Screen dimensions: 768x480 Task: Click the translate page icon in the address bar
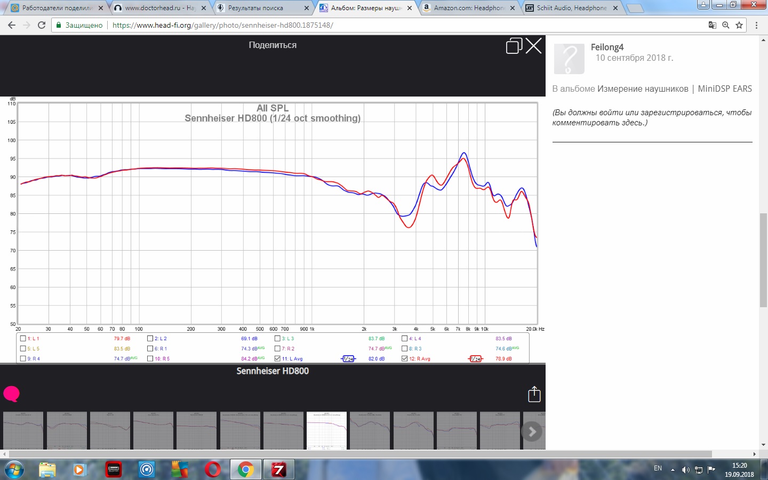(x=713, y=25)
